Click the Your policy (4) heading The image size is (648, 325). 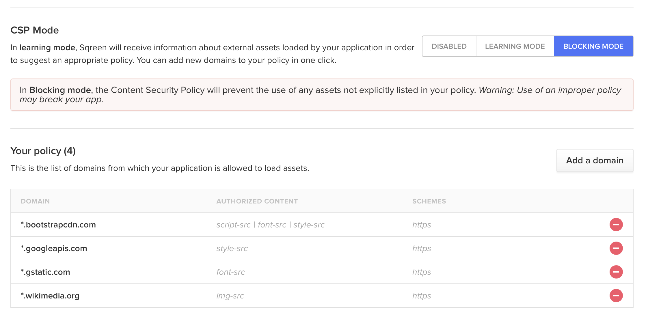pos(43,151)
